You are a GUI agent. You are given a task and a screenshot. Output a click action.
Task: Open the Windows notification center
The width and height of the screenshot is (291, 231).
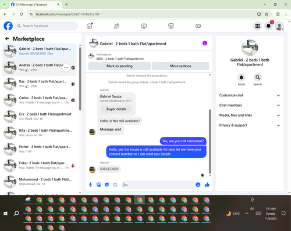(x=283, y=214)
